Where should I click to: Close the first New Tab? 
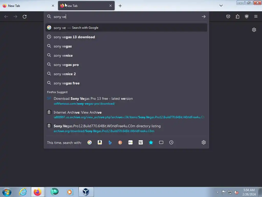tap(53, 6)
